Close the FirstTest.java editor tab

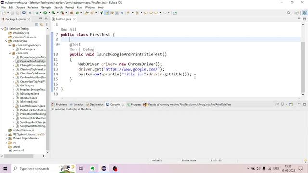click(74, 19)
